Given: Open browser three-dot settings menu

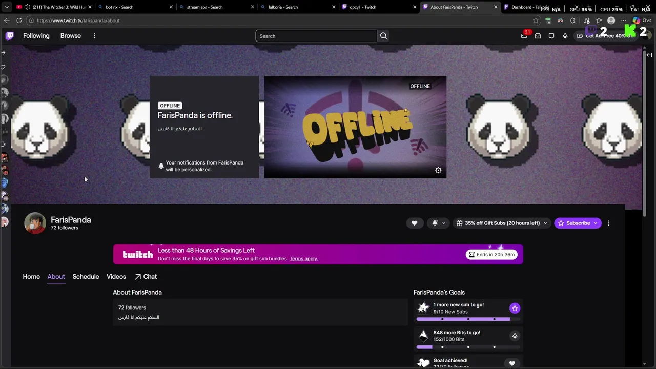Looking at the screenshot, I should [623, 20].
